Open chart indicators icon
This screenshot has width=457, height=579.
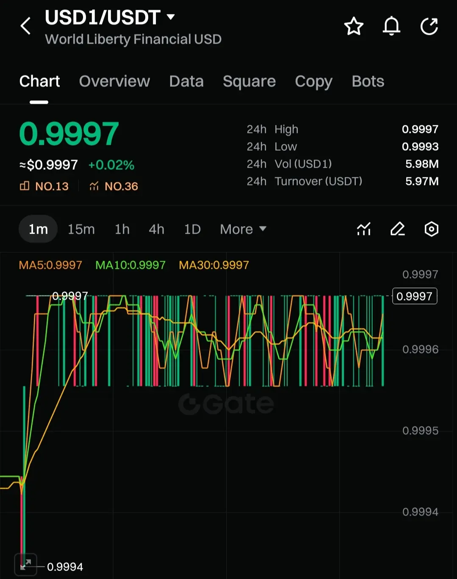tap(364, 229)
